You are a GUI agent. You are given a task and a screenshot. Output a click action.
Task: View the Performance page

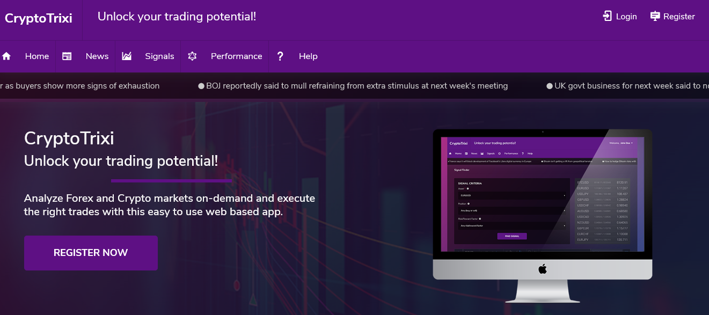coord(237,56)
